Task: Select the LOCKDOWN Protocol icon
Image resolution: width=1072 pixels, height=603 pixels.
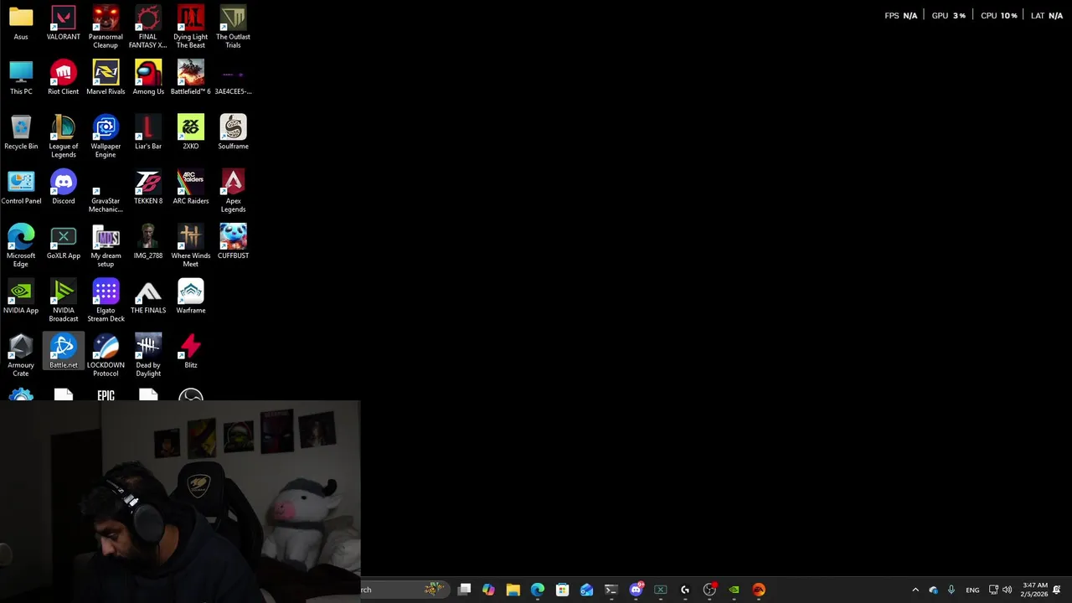Action: pyautogui.click(x=106, y=355)
